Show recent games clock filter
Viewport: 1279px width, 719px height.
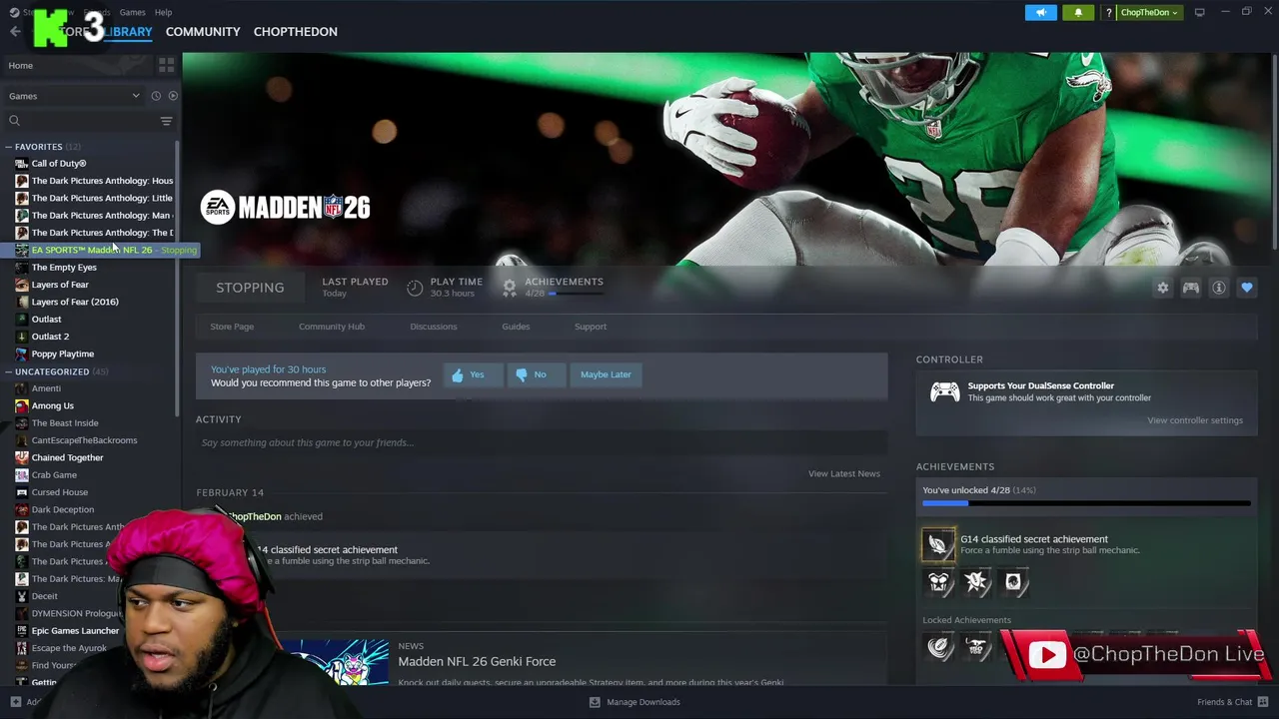[x=156, y=96]
